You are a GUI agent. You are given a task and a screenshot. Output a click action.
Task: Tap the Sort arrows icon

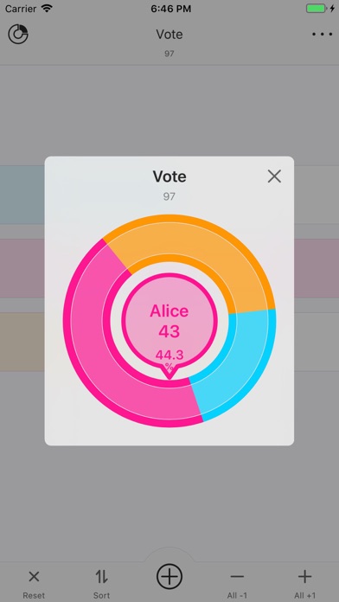(102, 576)
